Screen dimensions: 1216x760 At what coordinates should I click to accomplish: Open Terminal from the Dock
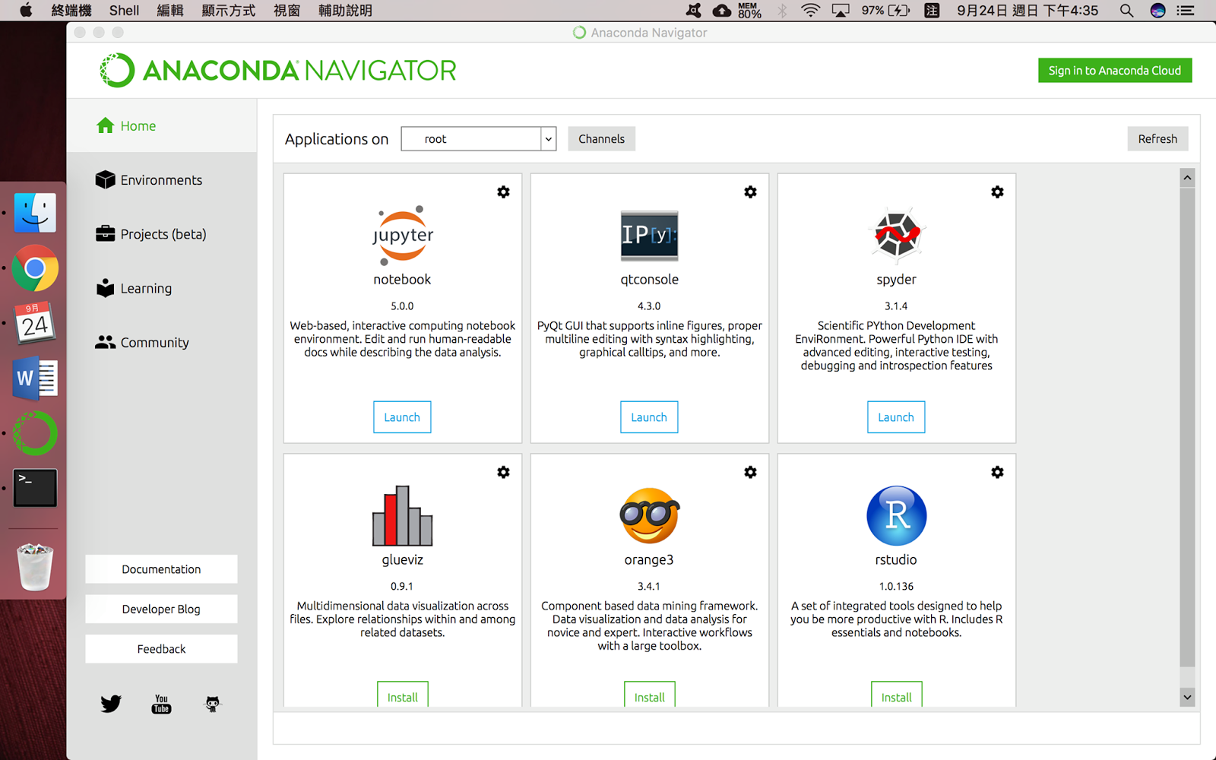pos(35,488)
